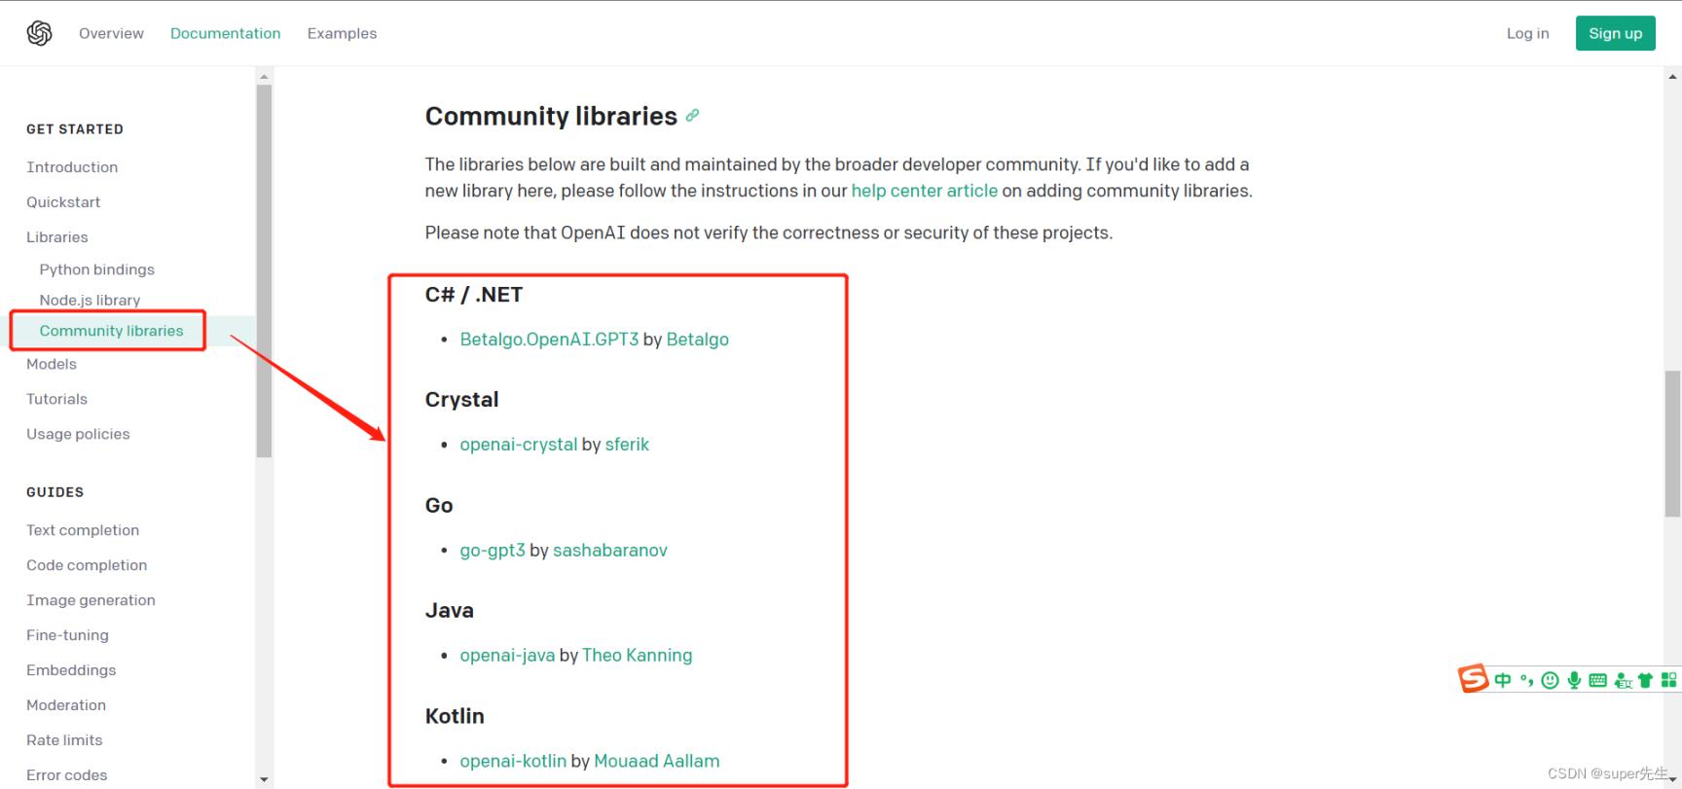
Task: Open Error codes guide
Action: [66, 775]
